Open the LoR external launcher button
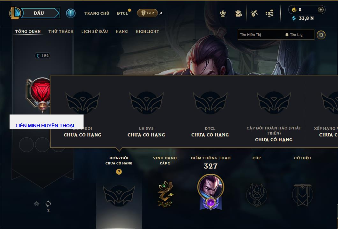The height and width of the screenshot is (229, 338). pos(147,13)
